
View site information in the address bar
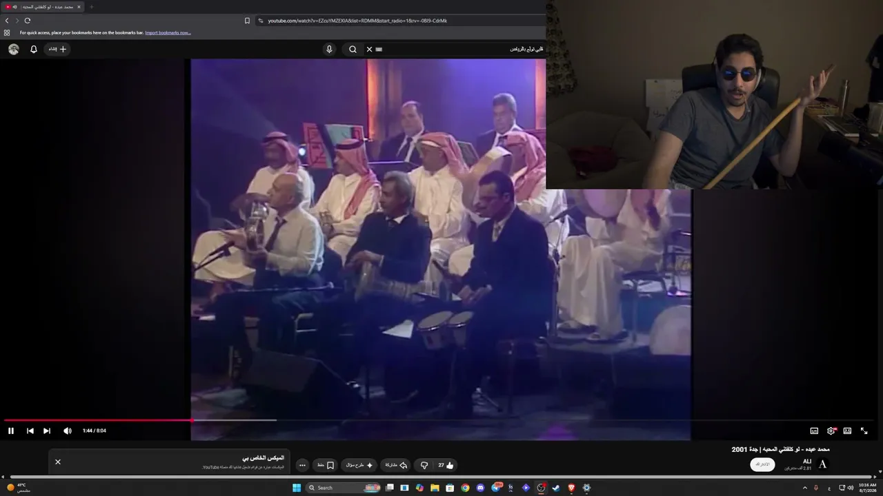[x=261, y=21]
